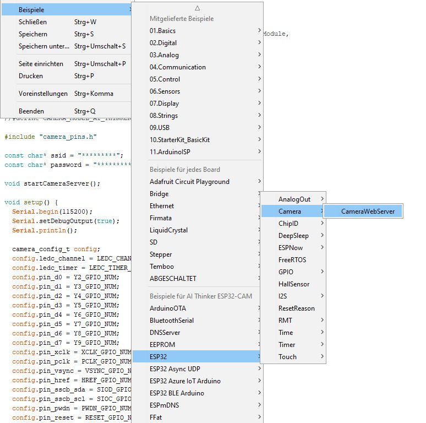Select HallSensor example
This screenshot has height=423, width=426.
click(x=294, y=284)
